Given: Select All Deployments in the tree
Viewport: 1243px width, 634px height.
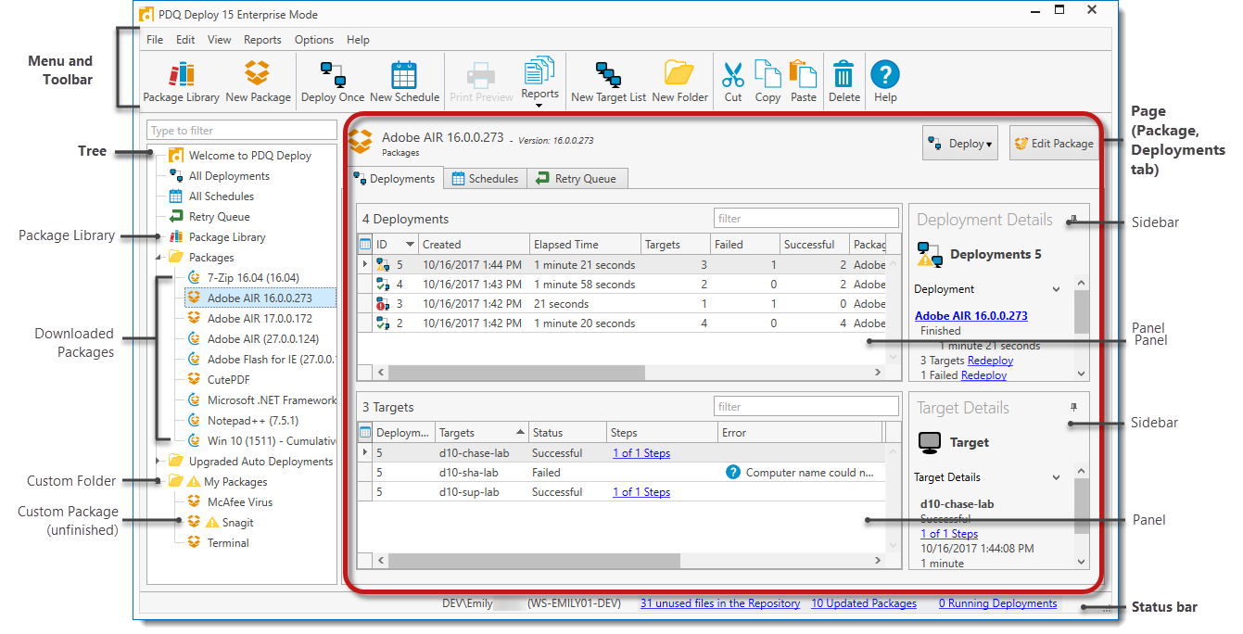Looking at the screenshot, I should pyautogui.click(x=228, y=176).
